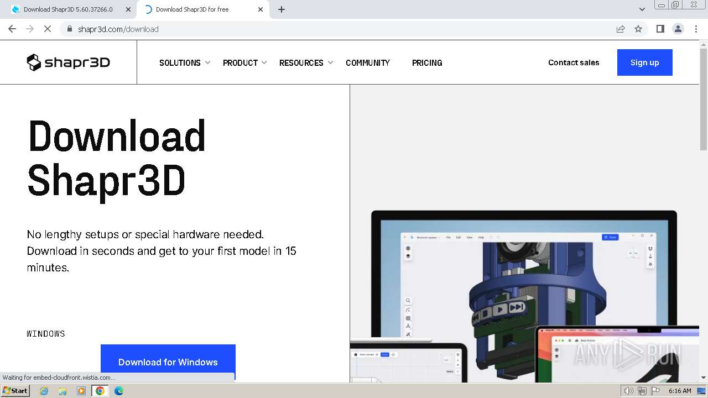This screenshot has width=708, height=398.
Task: Open the Community page
Action: pos(368,62)
